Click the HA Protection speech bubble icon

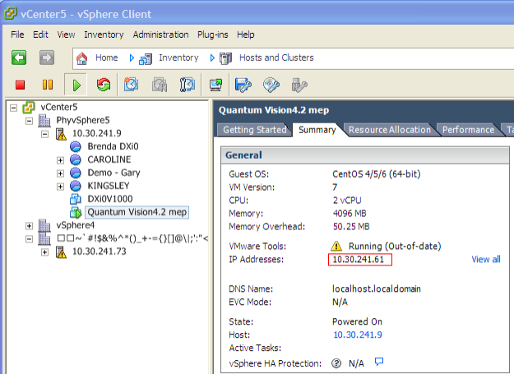pyautogui.click(x=379, y=362)
